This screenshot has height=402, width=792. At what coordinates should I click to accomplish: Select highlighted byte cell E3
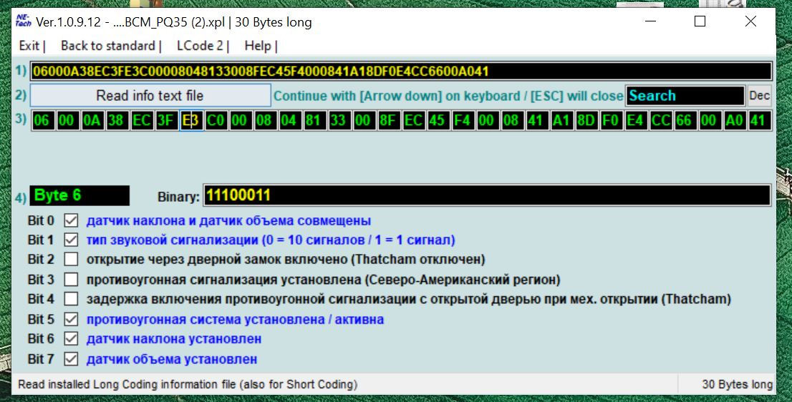tap(191, 121)
